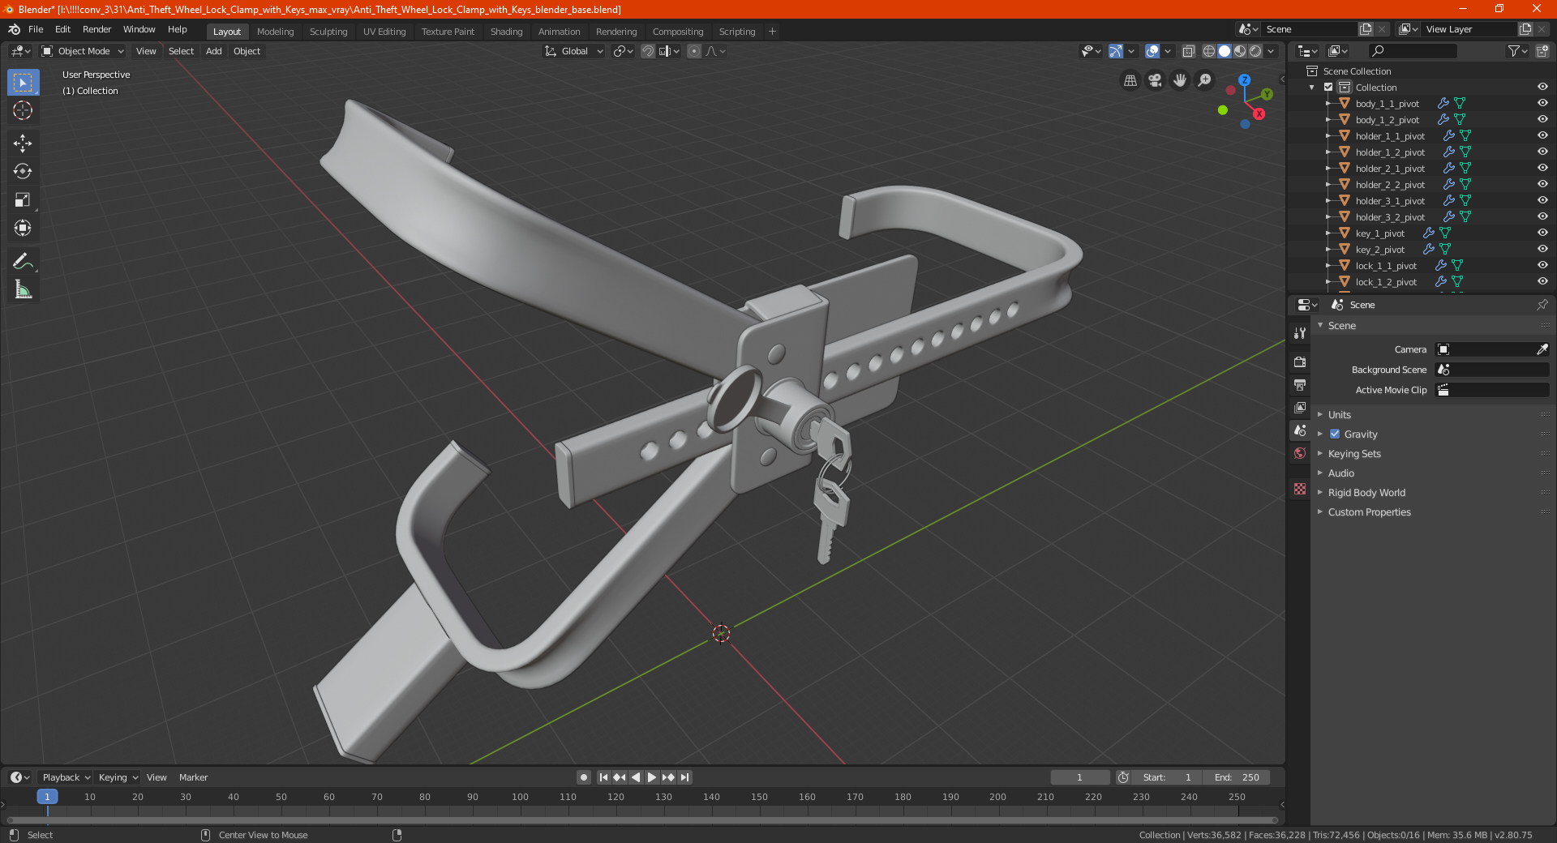Open the Keying dropdown

click(x=118, y=777)
